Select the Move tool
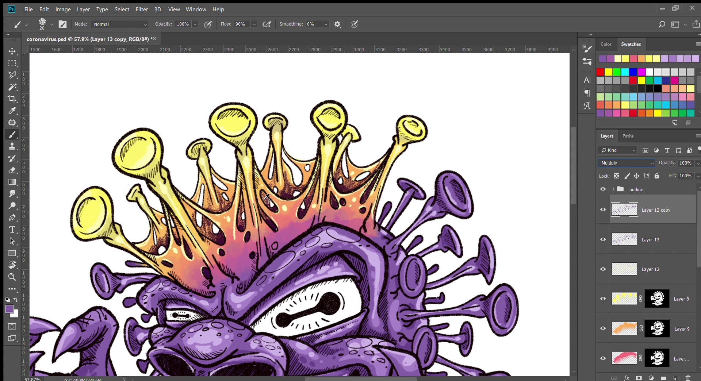Screen dimensions: 701x381 [12, 51]
